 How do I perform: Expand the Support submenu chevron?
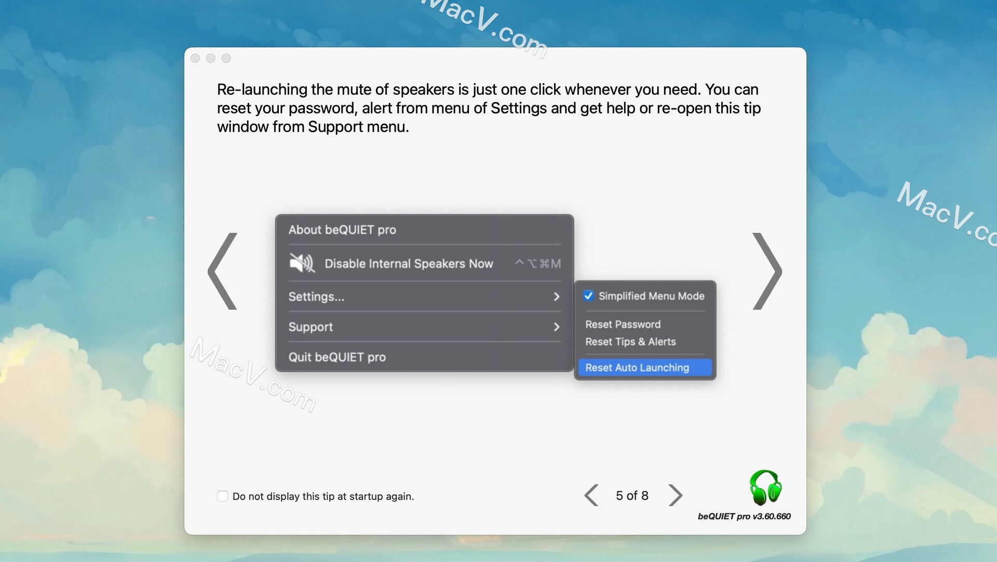(556, 327)
